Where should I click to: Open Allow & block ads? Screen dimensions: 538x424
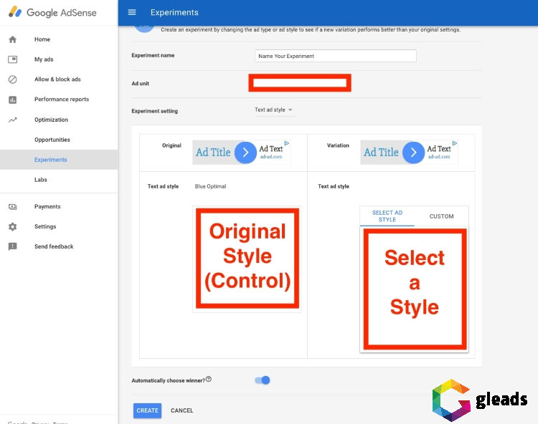pyautogui.click(x=57, y=79)
